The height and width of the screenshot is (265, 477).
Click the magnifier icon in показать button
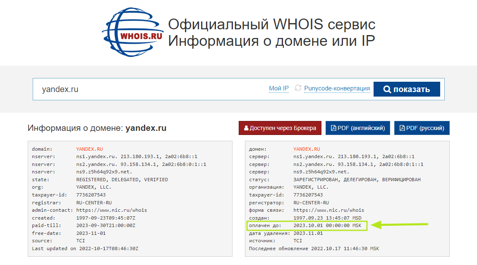[387, 89]
